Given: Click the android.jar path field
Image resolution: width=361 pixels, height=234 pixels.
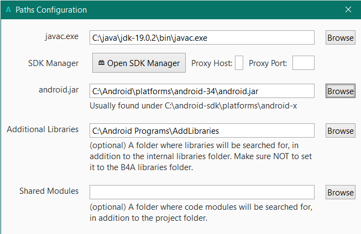Looking at the screenshot, I should (202, 90).
